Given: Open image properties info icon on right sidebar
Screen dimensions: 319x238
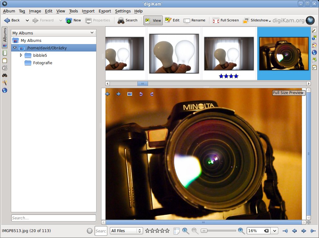Looking at the screenshot, I should tap(314, 38).
